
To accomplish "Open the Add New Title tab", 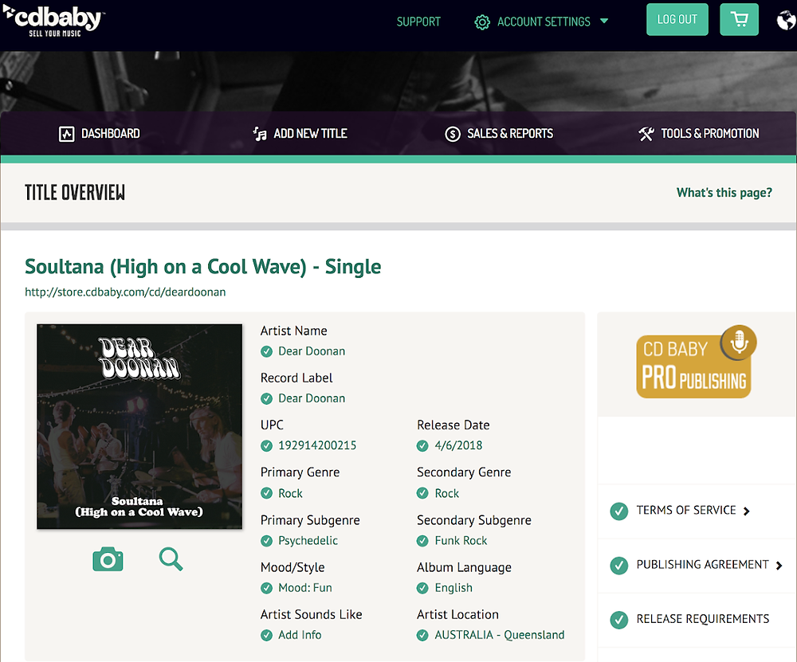I will (300, 134).
